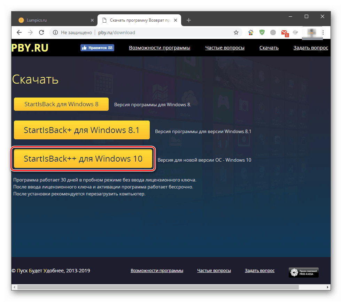Open Chrome three-dot menu
The image size is (342, 302).
pos(323,32)
